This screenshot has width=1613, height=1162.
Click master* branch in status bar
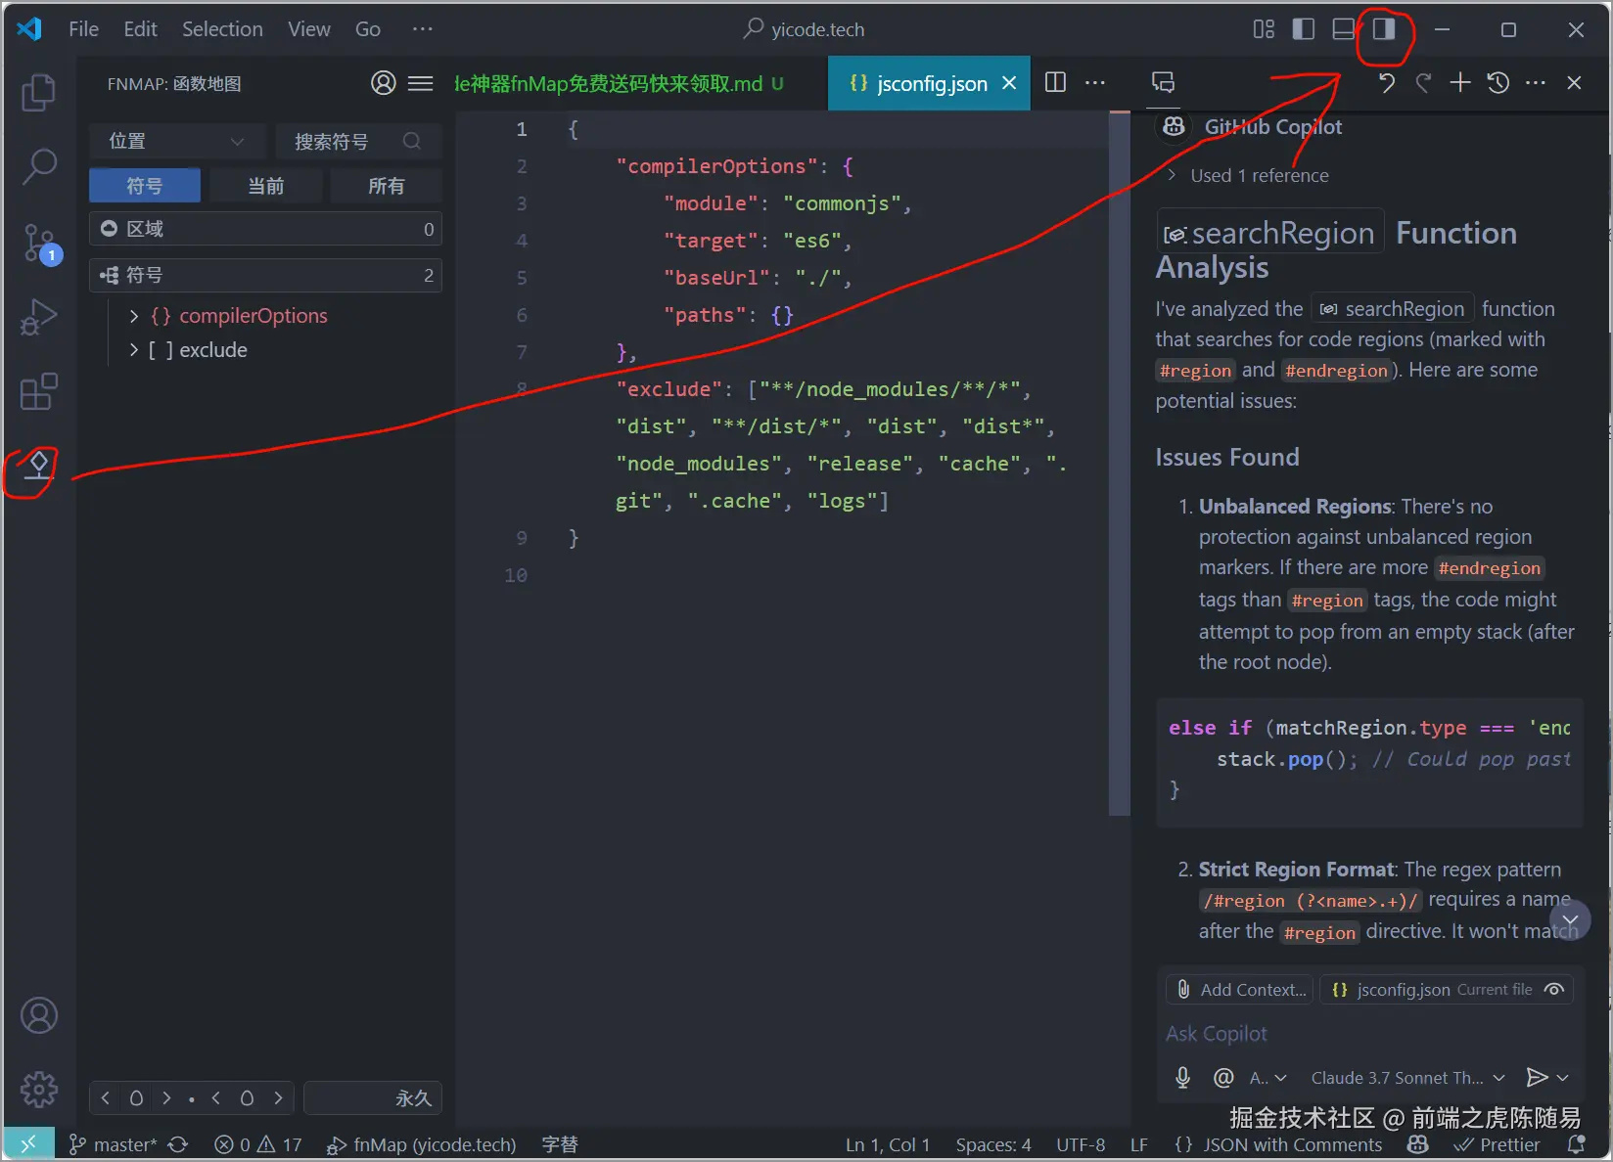click(x=113, y=1144)
